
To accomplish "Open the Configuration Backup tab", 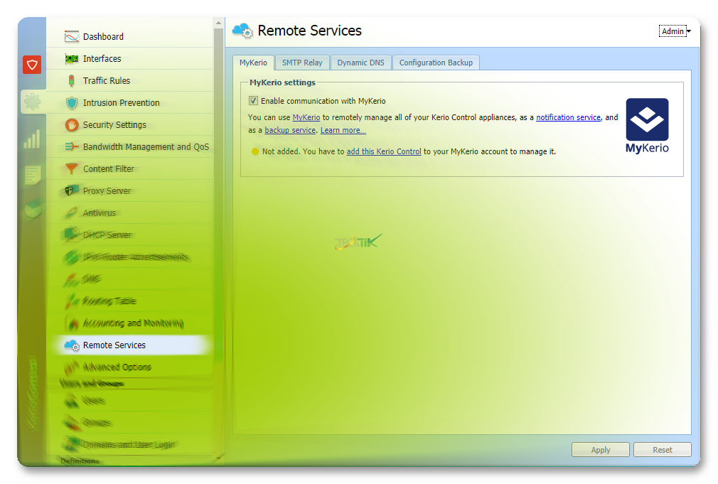I will click(x=436, y=63).
